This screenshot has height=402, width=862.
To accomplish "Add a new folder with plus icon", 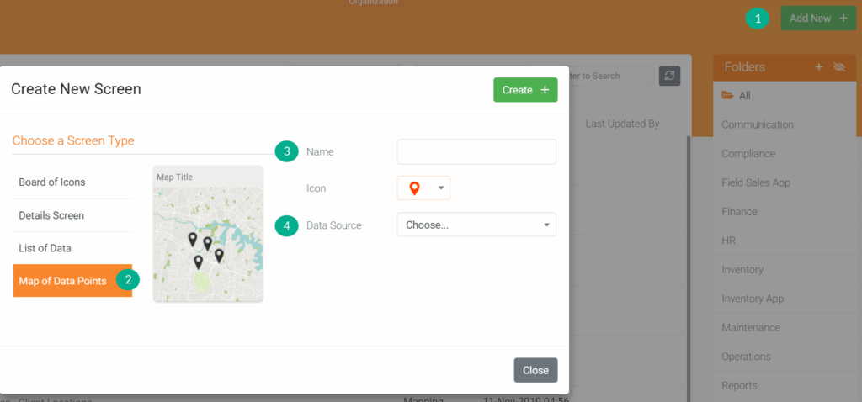I will pyautogui.click(x=818, y=67).
